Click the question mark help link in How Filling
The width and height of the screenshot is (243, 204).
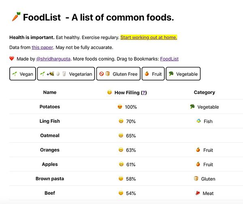pos(144,93)
